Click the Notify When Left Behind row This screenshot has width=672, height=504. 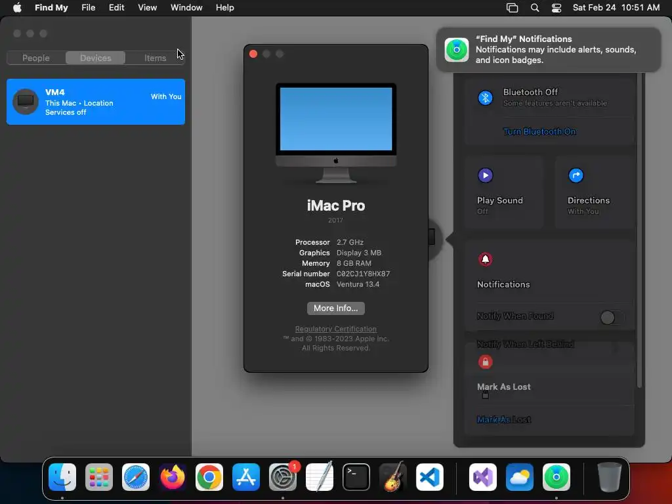coord(549,344)
